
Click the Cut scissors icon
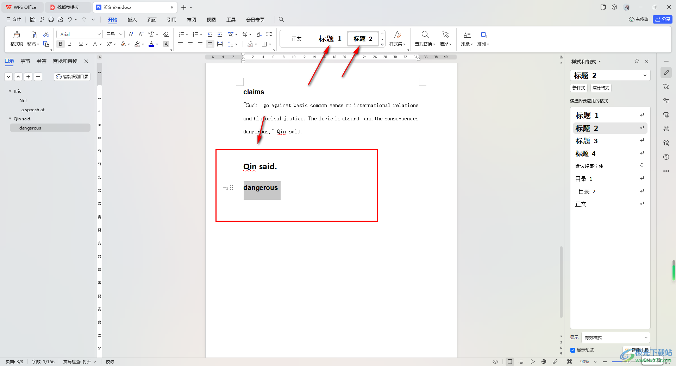pos(46,34)
